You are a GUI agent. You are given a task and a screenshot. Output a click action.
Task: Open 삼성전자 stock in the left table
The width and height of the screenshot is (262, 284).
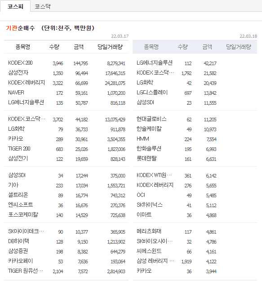18,73
